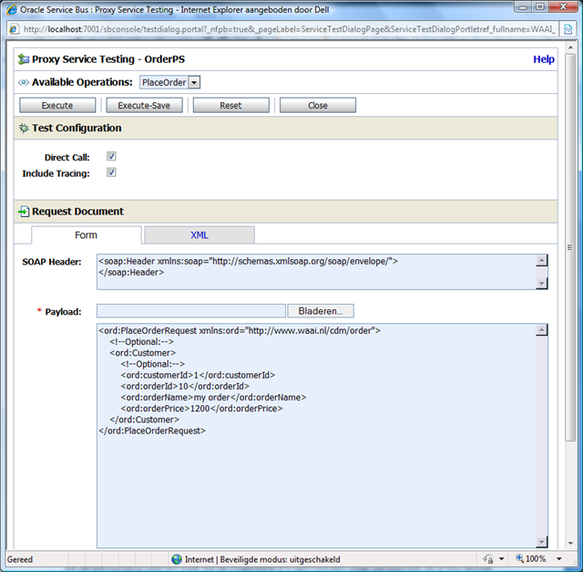Viewport: 583px width, 572px height.
Task: Click the Payload text area scroll down arrow
Action: click(542, 542)
